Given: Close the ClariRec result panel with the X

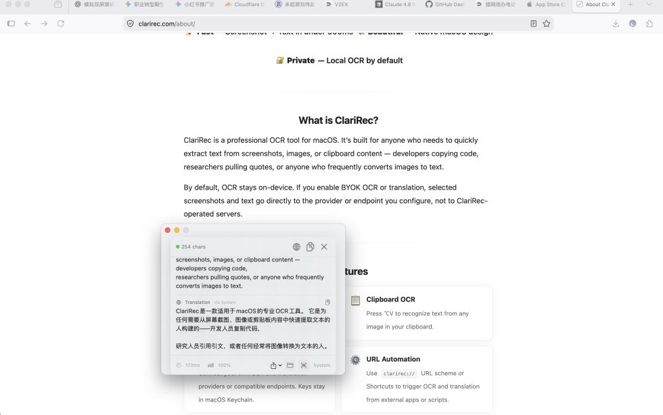Looking at the screenshot, I should (x=324, y=246).
